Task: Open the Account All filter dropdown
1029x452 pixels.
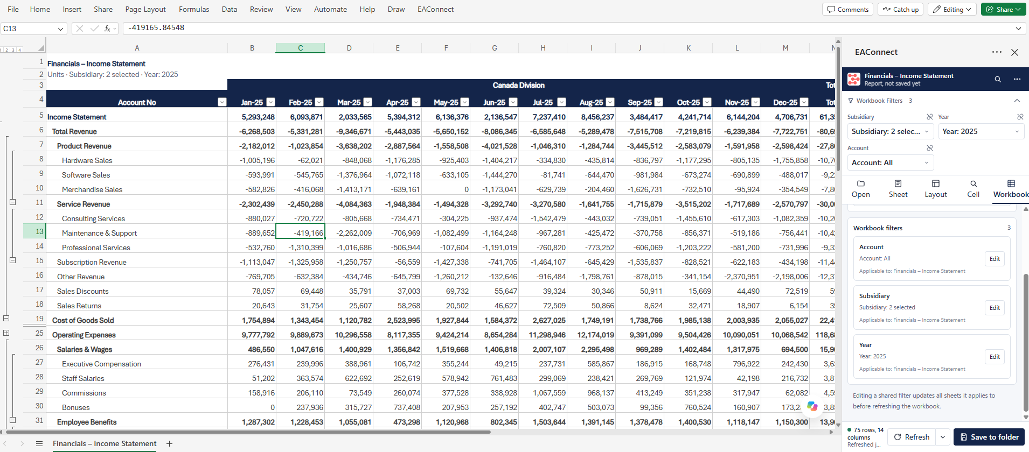Action: tap(890, 163)
